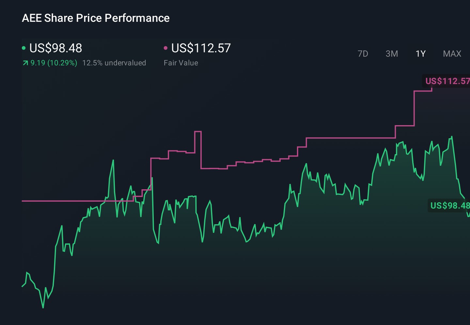The height and width of the screenshot is (325, 470).
Task: Click the lowest dip of the green price line
Action: (43, 307)
